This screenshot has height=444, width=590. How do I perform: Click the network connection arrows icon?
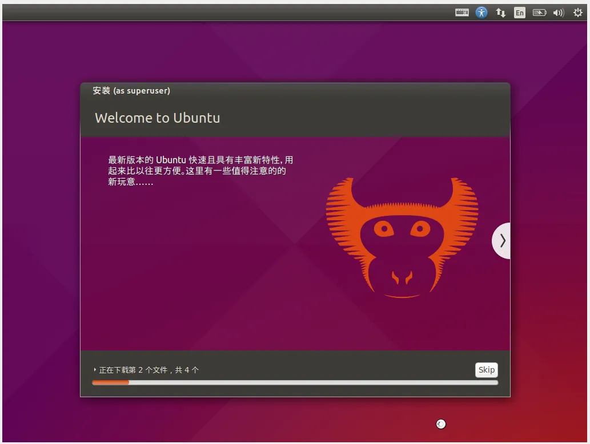click(x=500, y=13)
